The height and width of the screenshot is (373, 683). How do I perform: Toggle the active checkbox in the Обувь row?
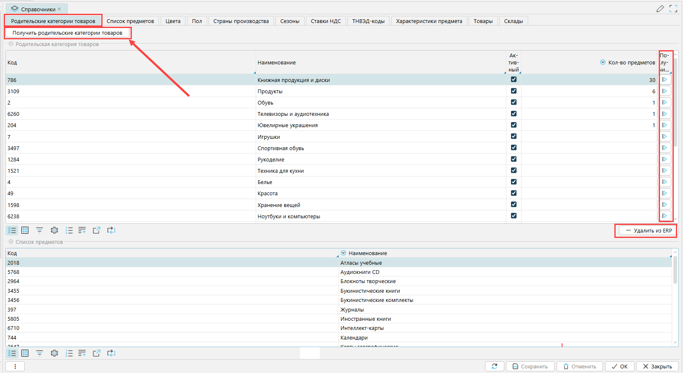(514, 102)
